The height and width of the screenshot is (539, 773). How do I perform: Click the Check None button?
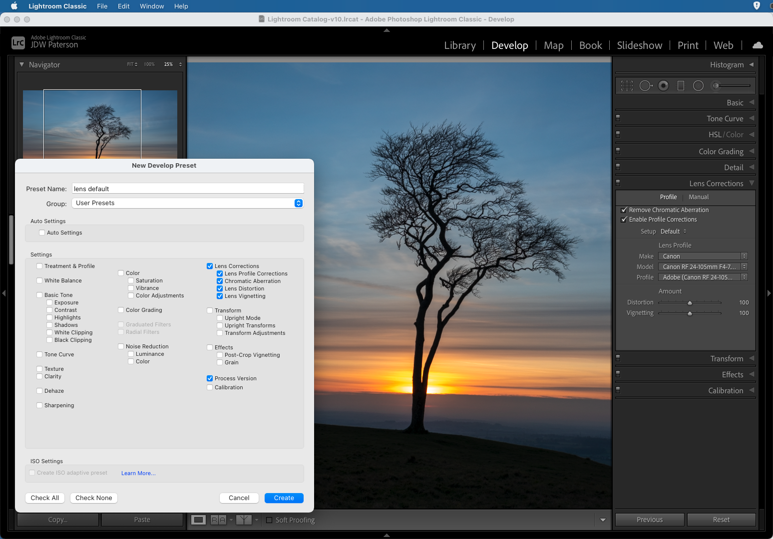tap(94, 498)
